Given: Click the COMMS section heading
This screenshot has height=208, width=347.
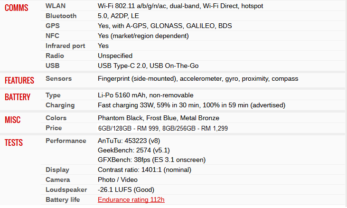Looking at the screenshot, I should click(x=16, y=8).
